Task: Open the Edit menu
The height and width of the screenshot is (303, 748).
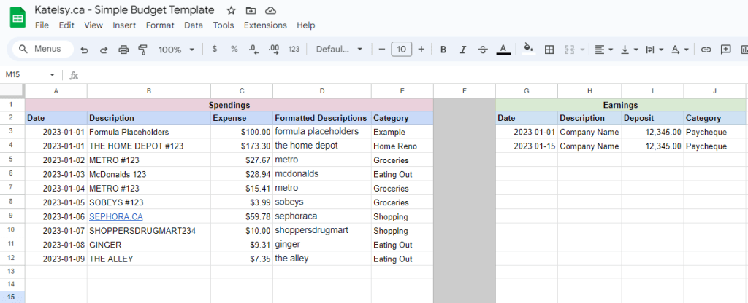Action: click(x=66, y=25)
